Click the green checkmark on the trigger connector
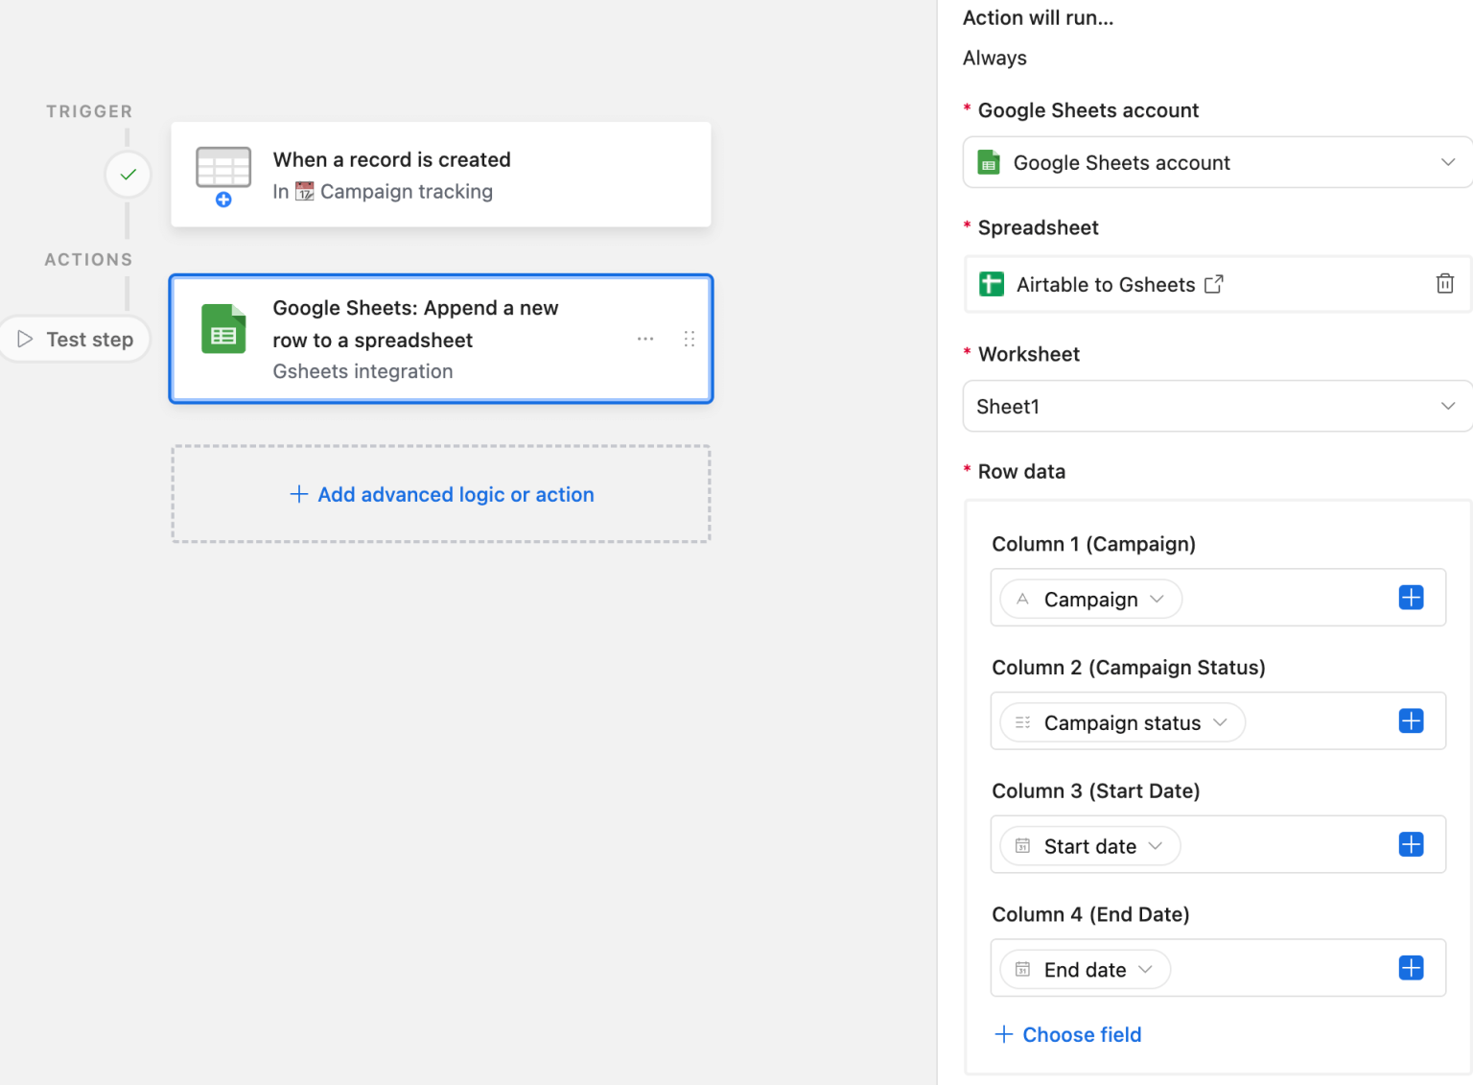The width and height of the screenshot is (1473, 1085). [x=128, y=174]
